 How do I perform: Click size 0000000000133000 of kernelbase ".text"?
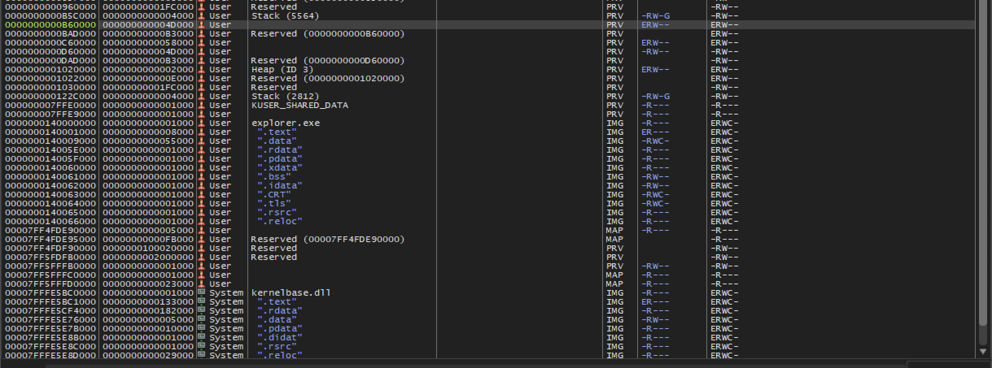148,302
